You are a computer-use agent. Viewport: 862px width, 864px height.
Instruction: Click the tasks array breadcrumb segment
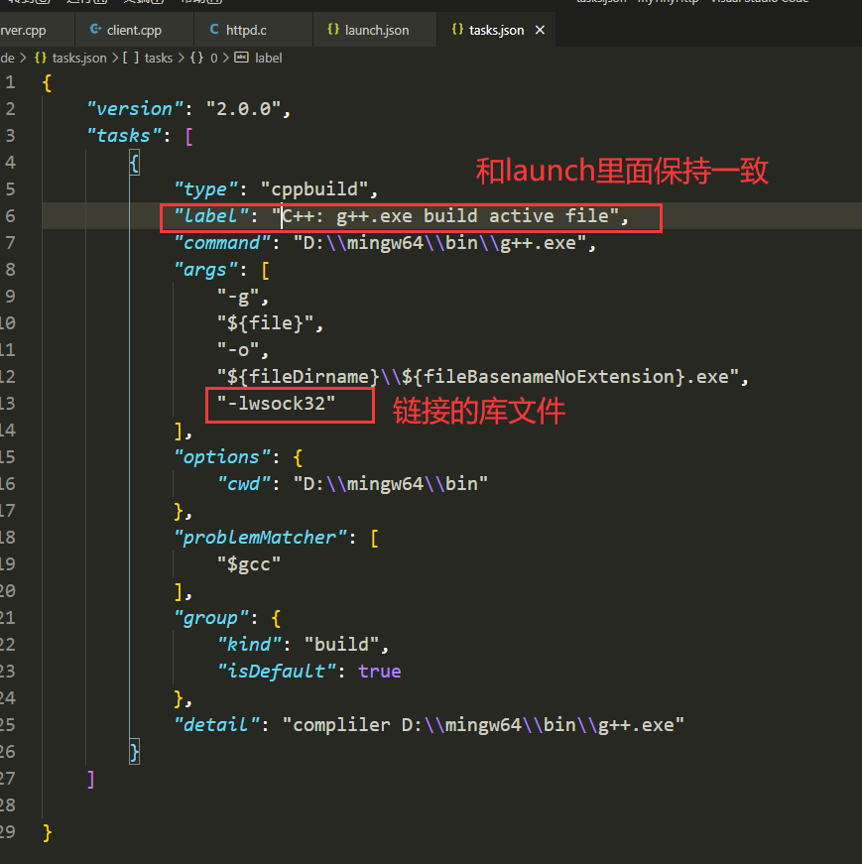158,58
